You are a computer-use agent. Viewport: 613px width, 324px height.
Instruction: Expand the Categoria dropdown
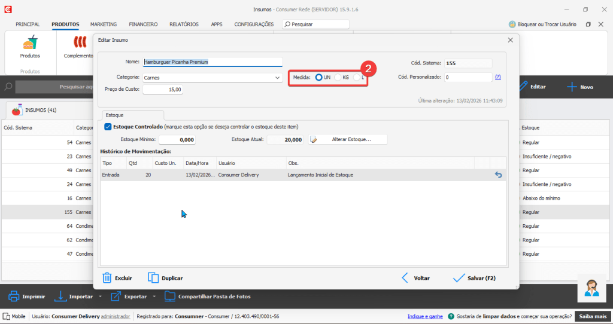[277, 78]
